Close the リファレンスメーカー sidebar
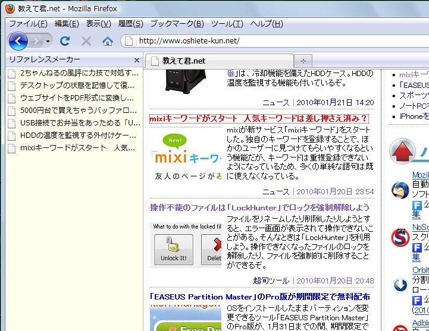Image resolution: width=429 pixels, height=331 pixels. coord(137,61)
